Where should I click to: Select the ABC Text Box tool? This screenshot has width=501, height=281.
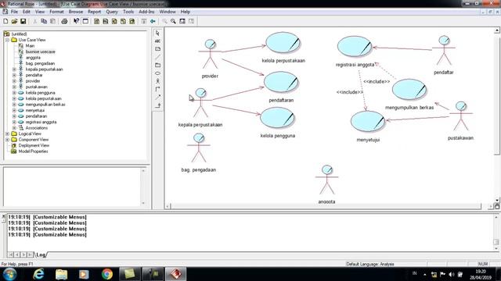coord(157,41)
